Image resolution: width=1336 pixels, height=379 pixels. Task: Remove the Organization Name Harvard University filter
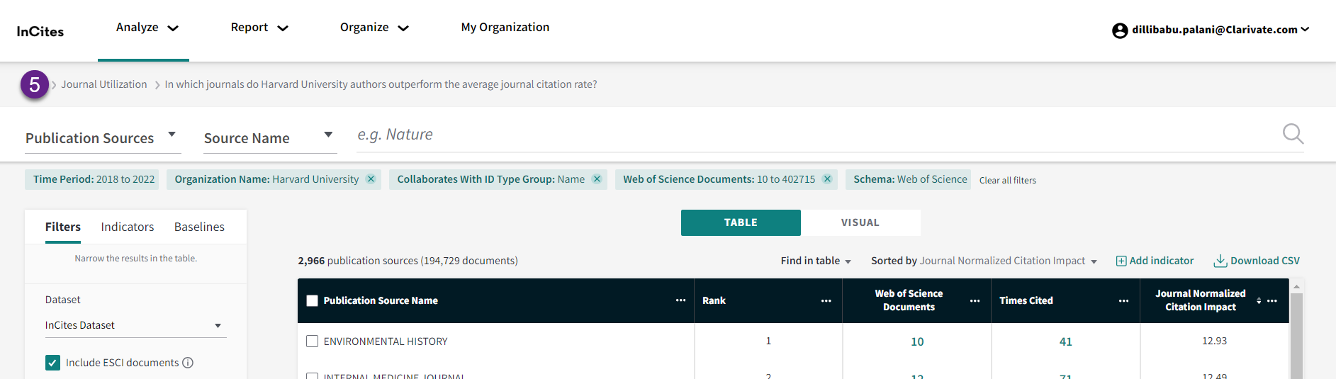[x=371, y=179]
